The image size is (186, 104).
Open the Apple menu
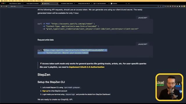pyautogui.click(x=2, y=1)
